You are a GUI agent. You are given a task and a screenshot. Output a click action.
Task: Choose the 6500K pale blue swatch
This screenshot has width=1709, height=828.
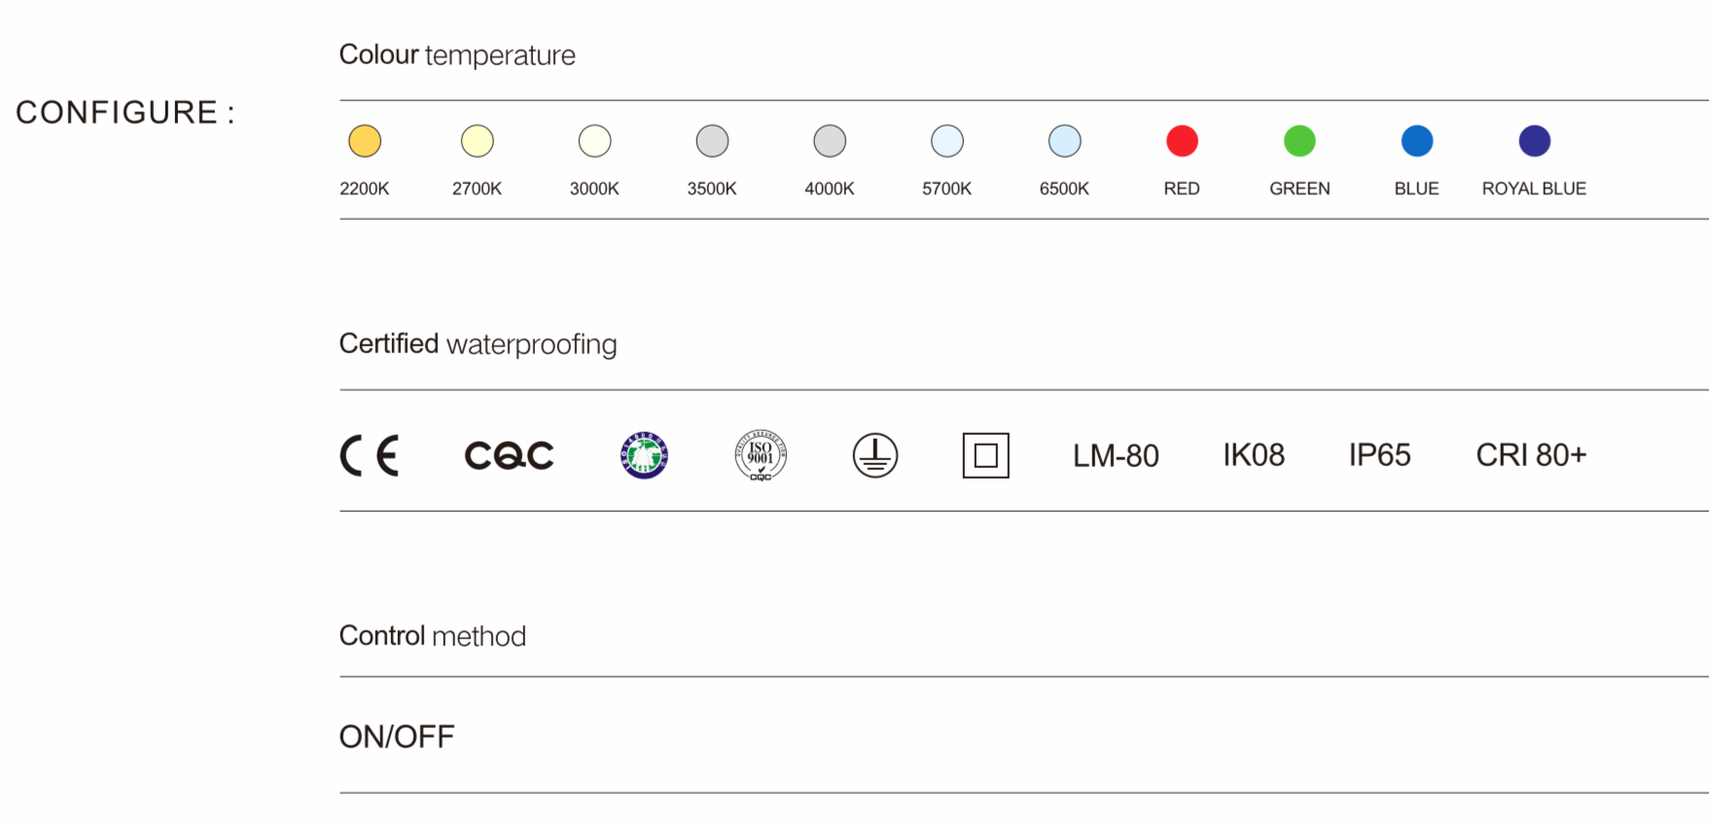coord(1064,141)
